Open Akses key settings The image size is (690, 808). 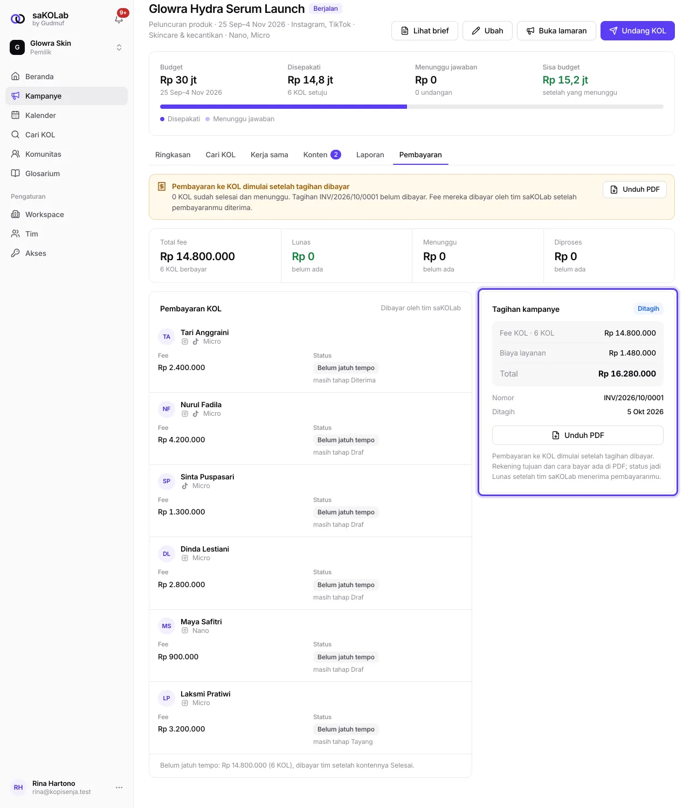click(x=67, y=253)
